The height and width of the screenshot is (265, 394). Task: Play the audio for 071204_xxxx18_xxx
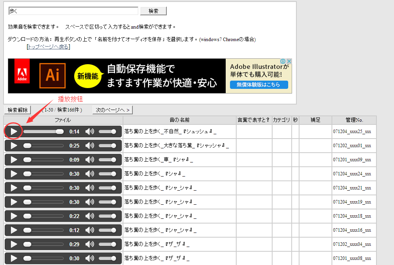coord(14,216)
